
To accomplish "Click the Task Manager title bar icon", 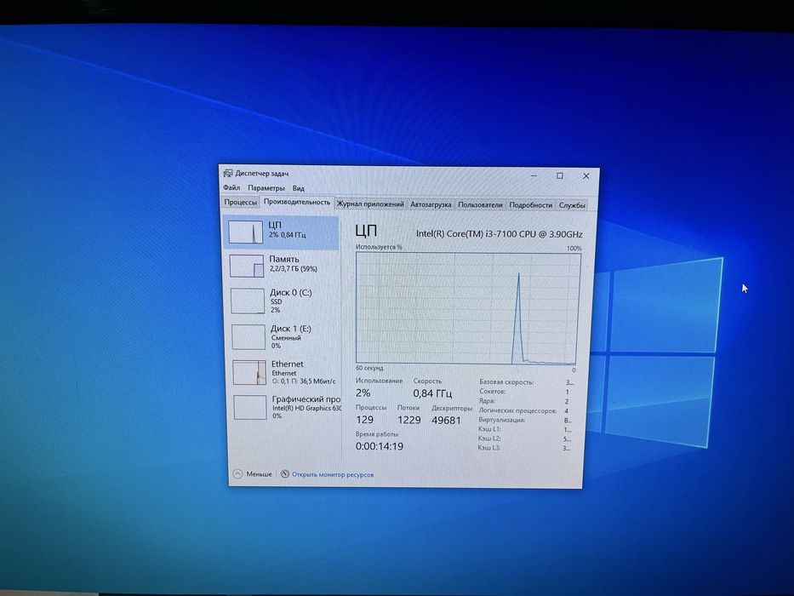I will [228, 174].
